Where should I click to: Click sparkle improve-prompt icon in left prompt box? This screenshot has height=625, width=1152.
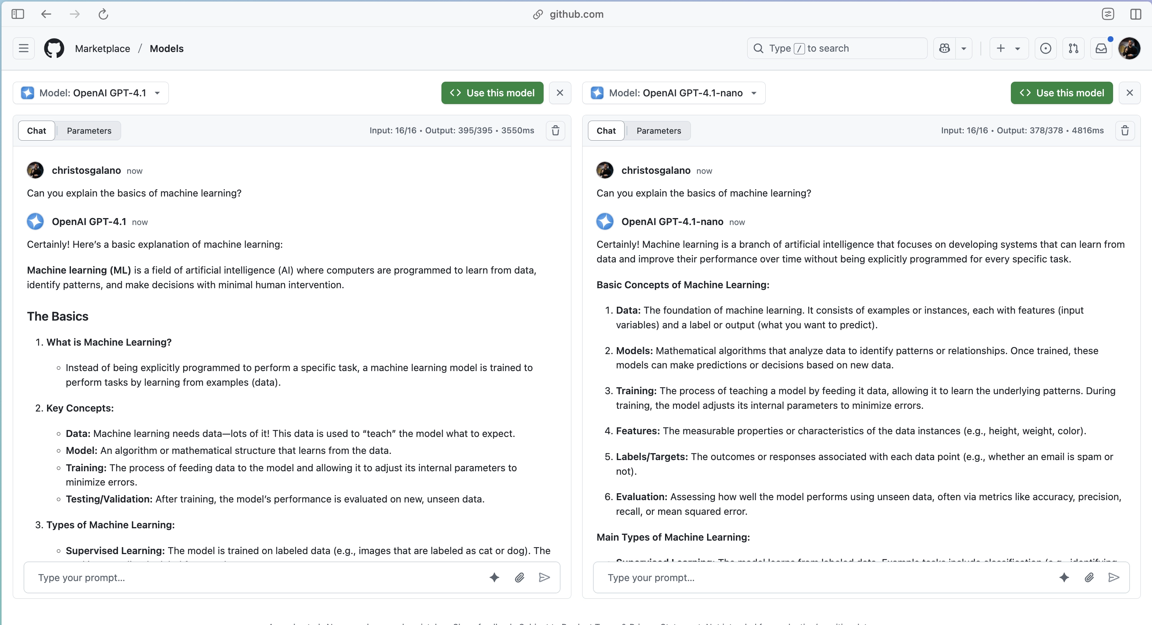click(x=494, y=578)
